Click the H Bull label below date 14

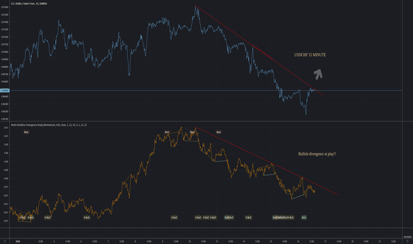(248, 217)
